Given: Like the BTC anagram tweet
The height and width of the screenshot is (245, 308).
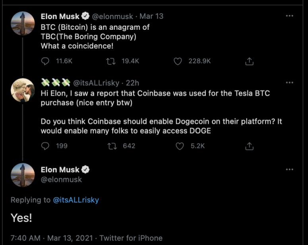Looking at the screenshot, I should point(178,61).
